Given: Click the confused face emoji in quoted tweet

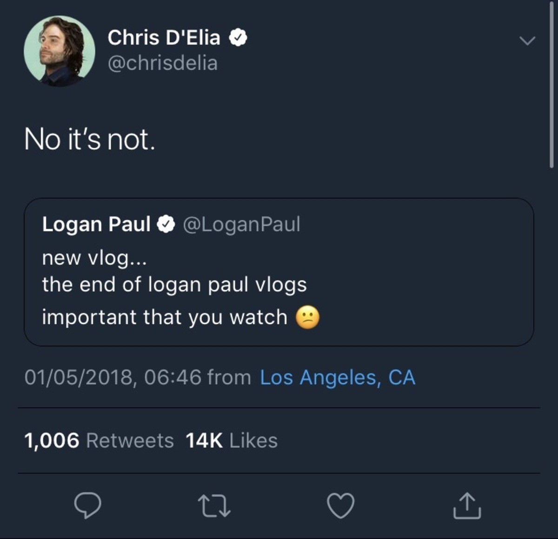Looking at the screenshot, I should [x=307, y=318].
